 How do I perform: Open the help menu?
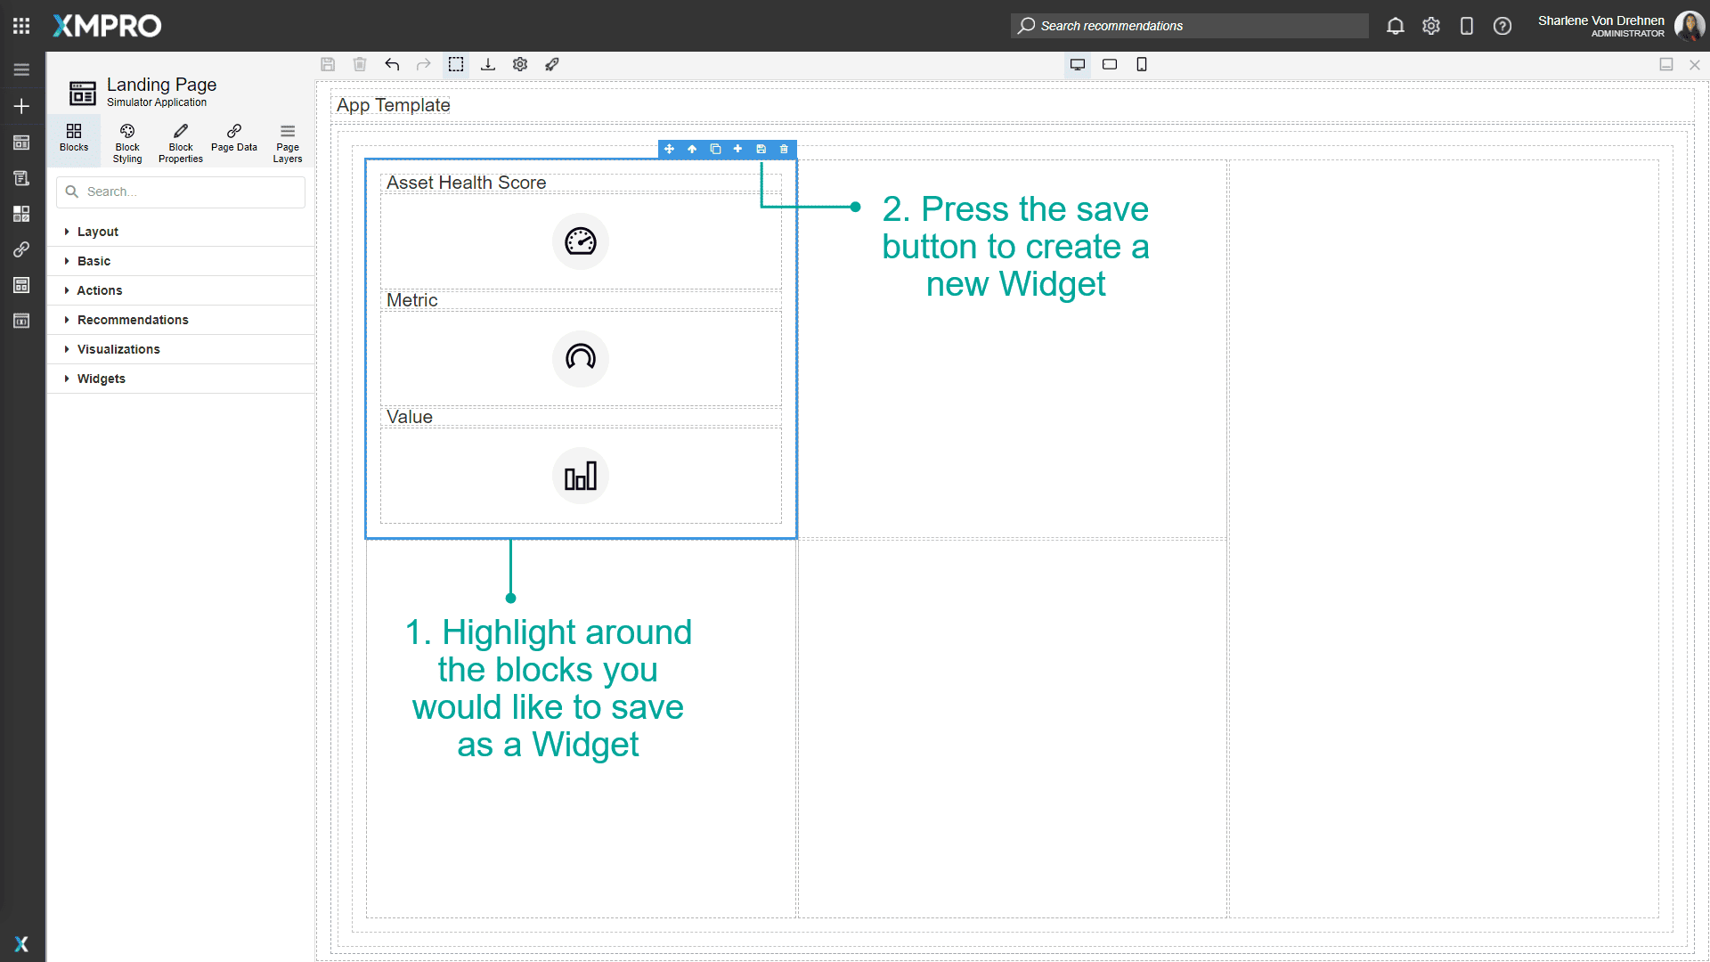(x=1502, y=26)
